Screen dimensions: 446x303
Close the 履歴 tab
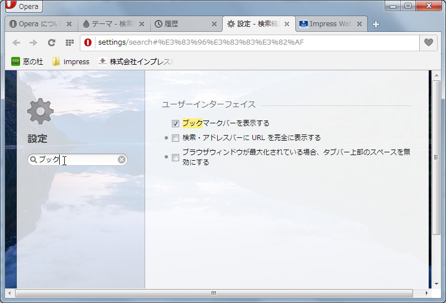click(x=214, y=24)
